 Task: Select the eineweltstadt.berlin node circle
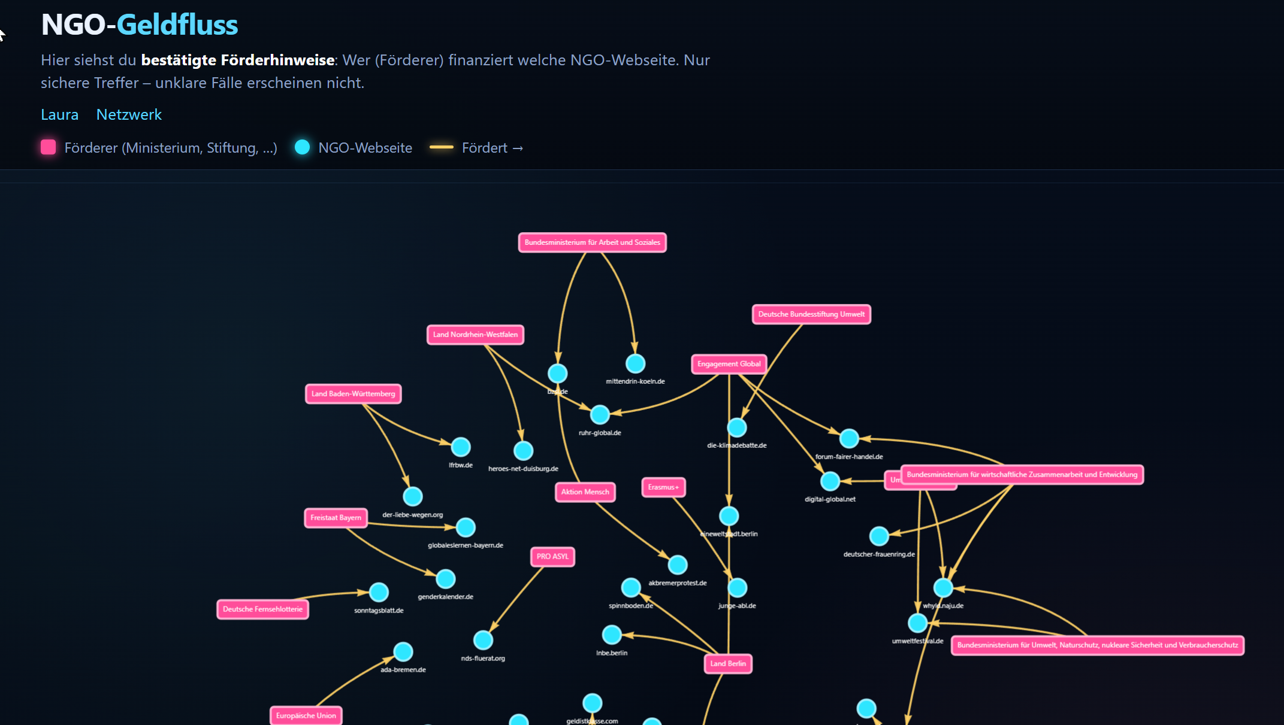click(x=729, y=515)
